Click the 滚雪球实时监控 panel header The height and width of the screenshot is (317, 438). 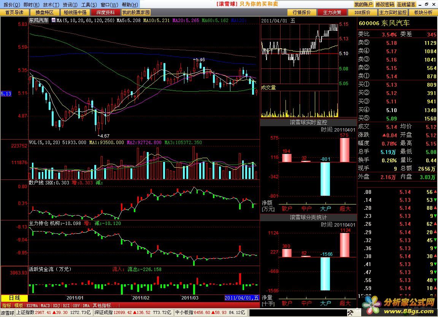308,122
